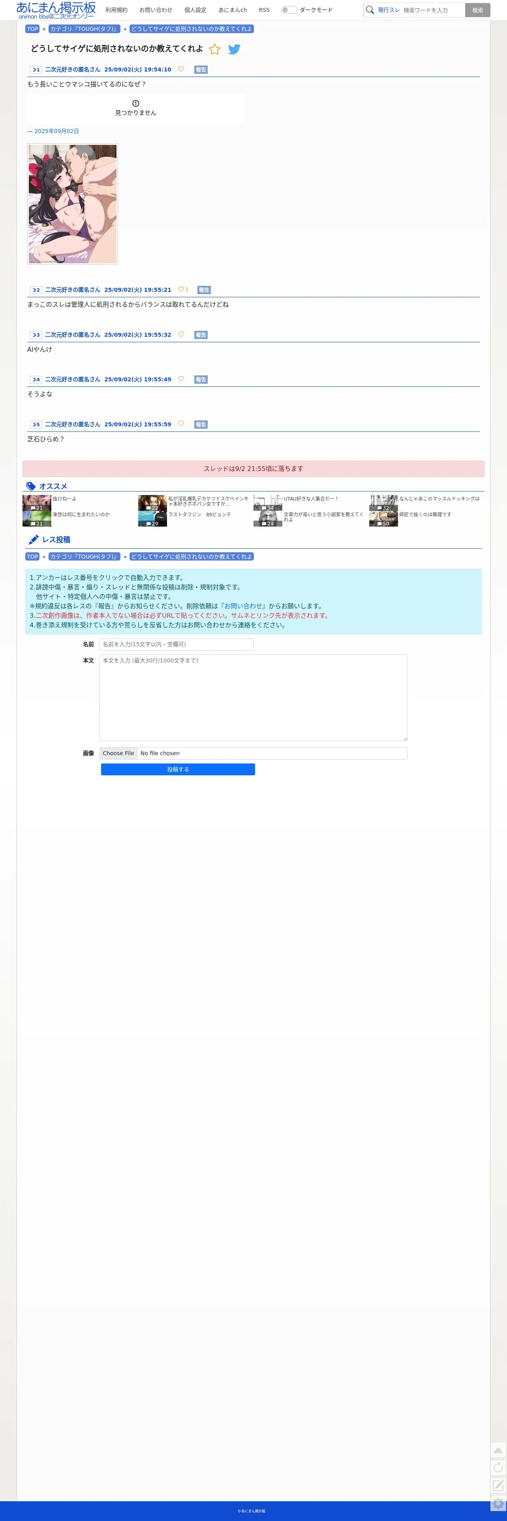
Task: Open the floating write-post pencil icon
Action: pyautogui.click(x=498, y=1485)
